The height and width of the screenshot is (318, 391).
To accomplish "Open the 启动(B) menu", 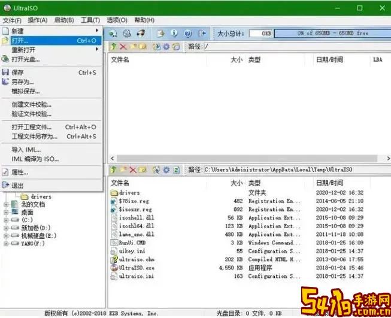I will [64, 20].
